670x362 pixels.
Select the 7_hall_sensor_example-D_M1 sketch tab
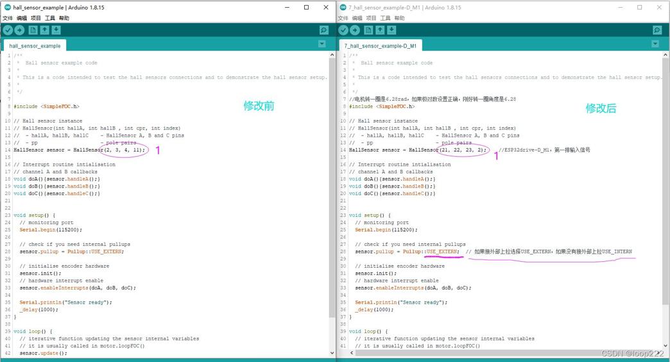coord(381,46)
